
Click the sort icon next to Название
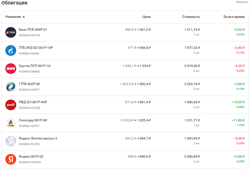tap(24, 17)
